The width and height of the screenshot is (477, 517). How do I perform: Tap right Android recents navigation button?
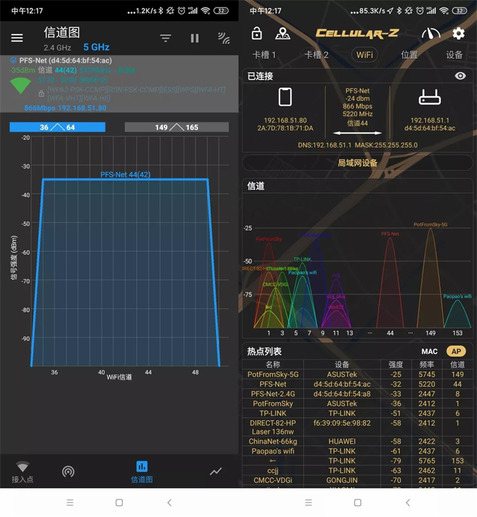[x=308, y=503]
